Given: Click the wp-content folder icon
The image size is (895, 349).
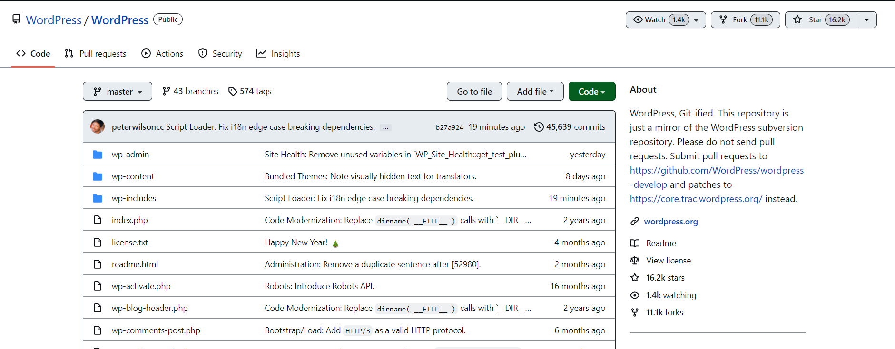Looking at the screenshot, I should (x=98, y=176).
